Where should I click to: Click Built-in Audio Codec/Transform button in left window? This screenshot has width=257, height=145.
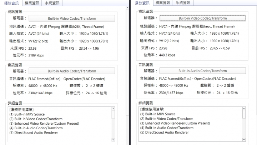click(72, 71)
